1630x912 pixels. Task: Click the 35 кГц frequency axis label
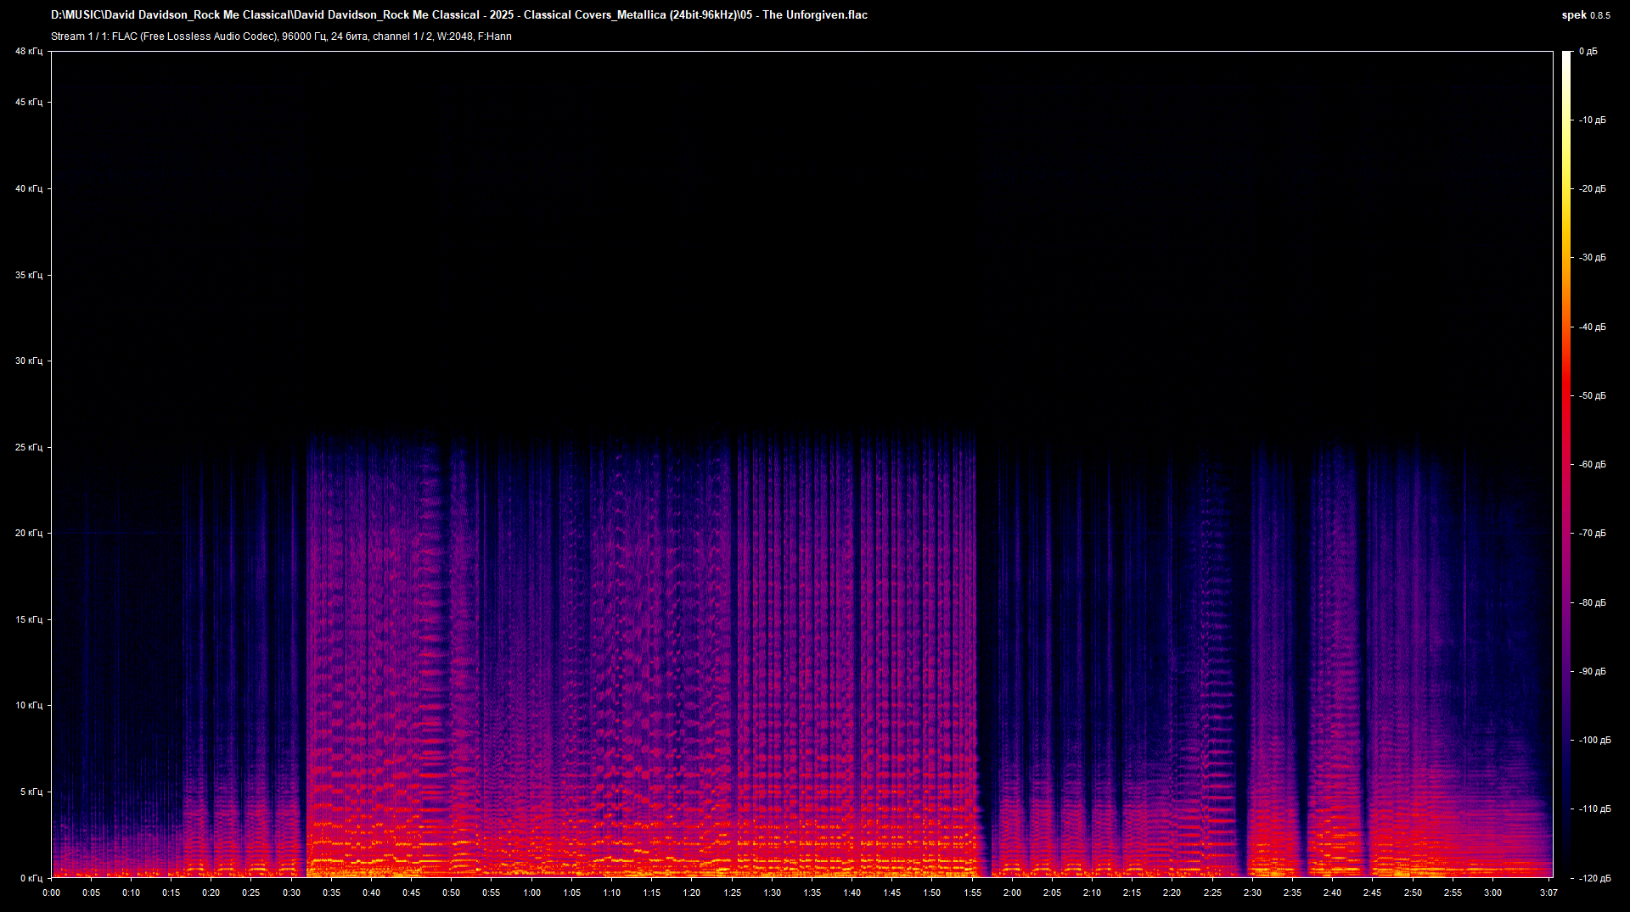[29, 276]
